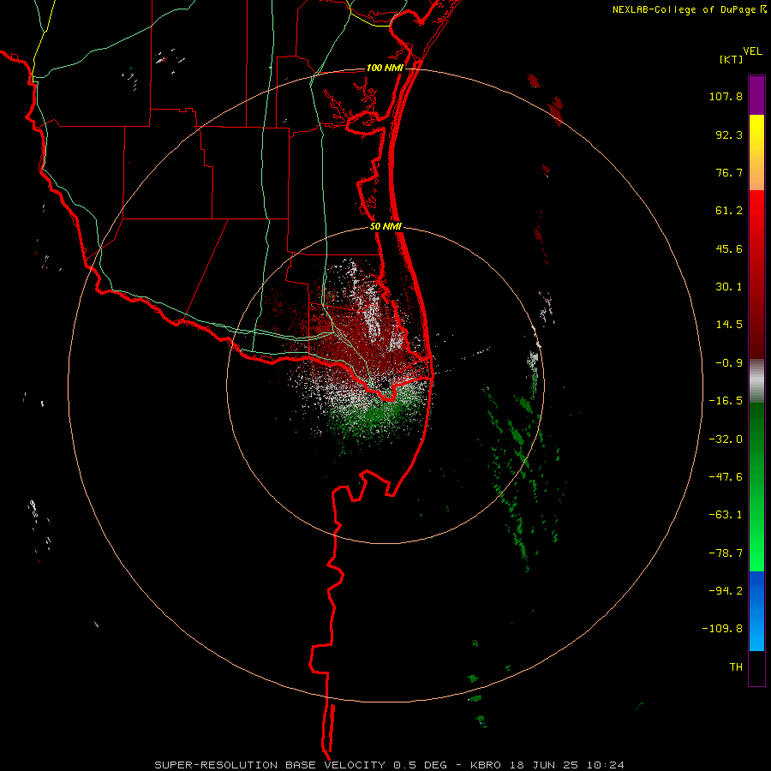The width and height of the screenshot is (771, 771).
Task: Click the VEL legend title
Action: click(752, 51)
